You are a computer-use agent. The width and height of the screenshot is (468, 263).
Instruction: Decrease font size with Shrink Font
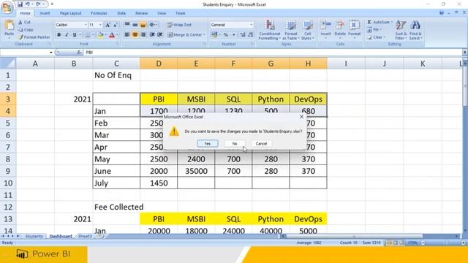tap(116, 25)
